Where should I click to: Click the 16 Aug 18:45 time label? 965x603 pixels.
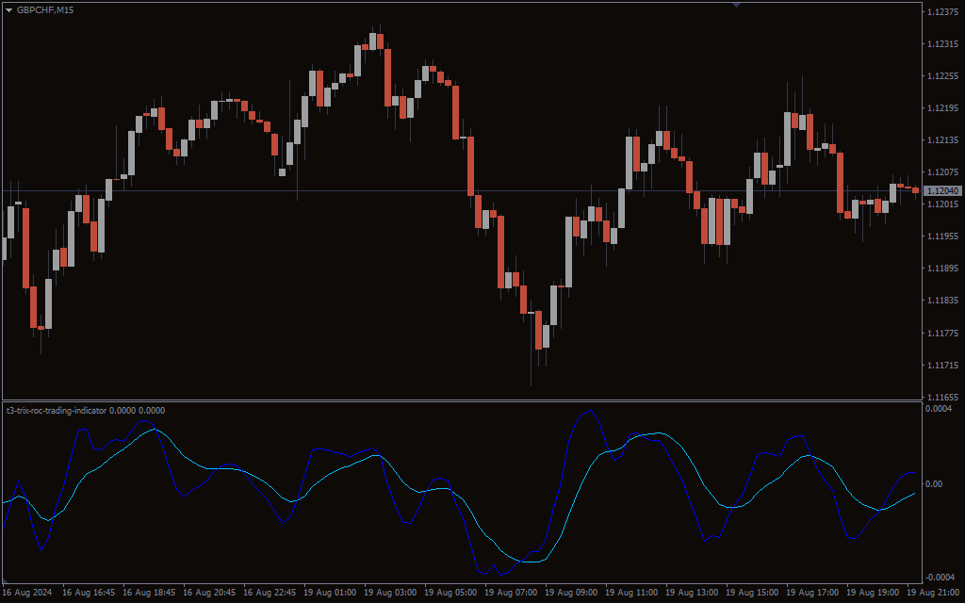(149, 594)
